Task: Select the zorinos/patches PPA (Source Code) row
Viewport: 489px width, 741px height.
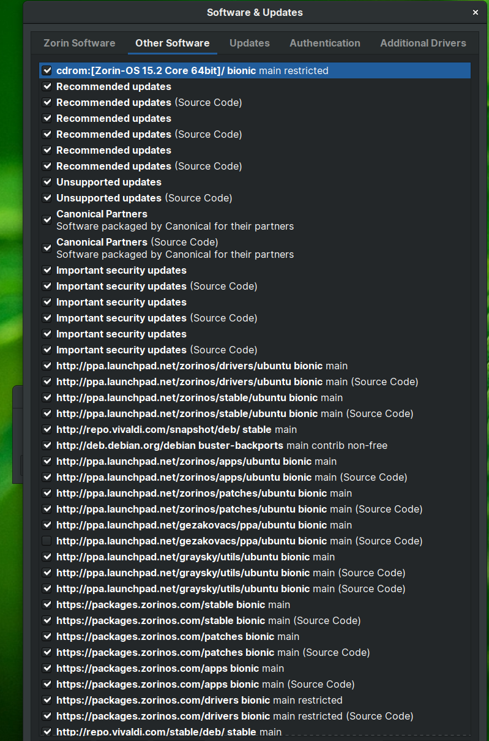Action: coord(239,509)
